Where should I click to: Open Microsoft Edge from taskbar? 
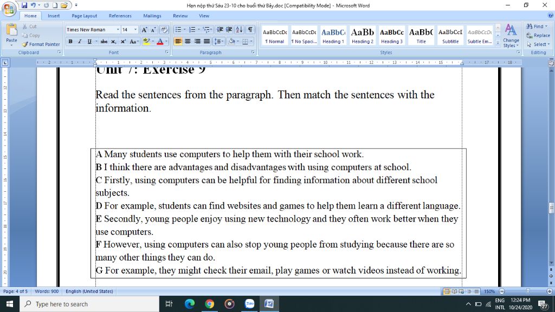click(x=190, y=304)
